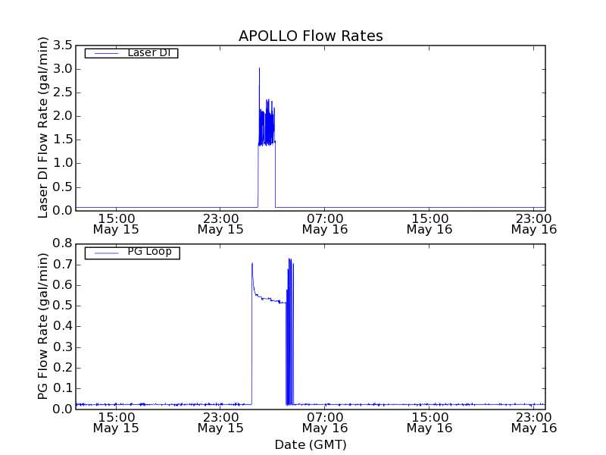The height and width of the screenshot is (455, 606).
Task: Select the 0.8 tick on PG Flow axis
Action: [x=63, y=243]
